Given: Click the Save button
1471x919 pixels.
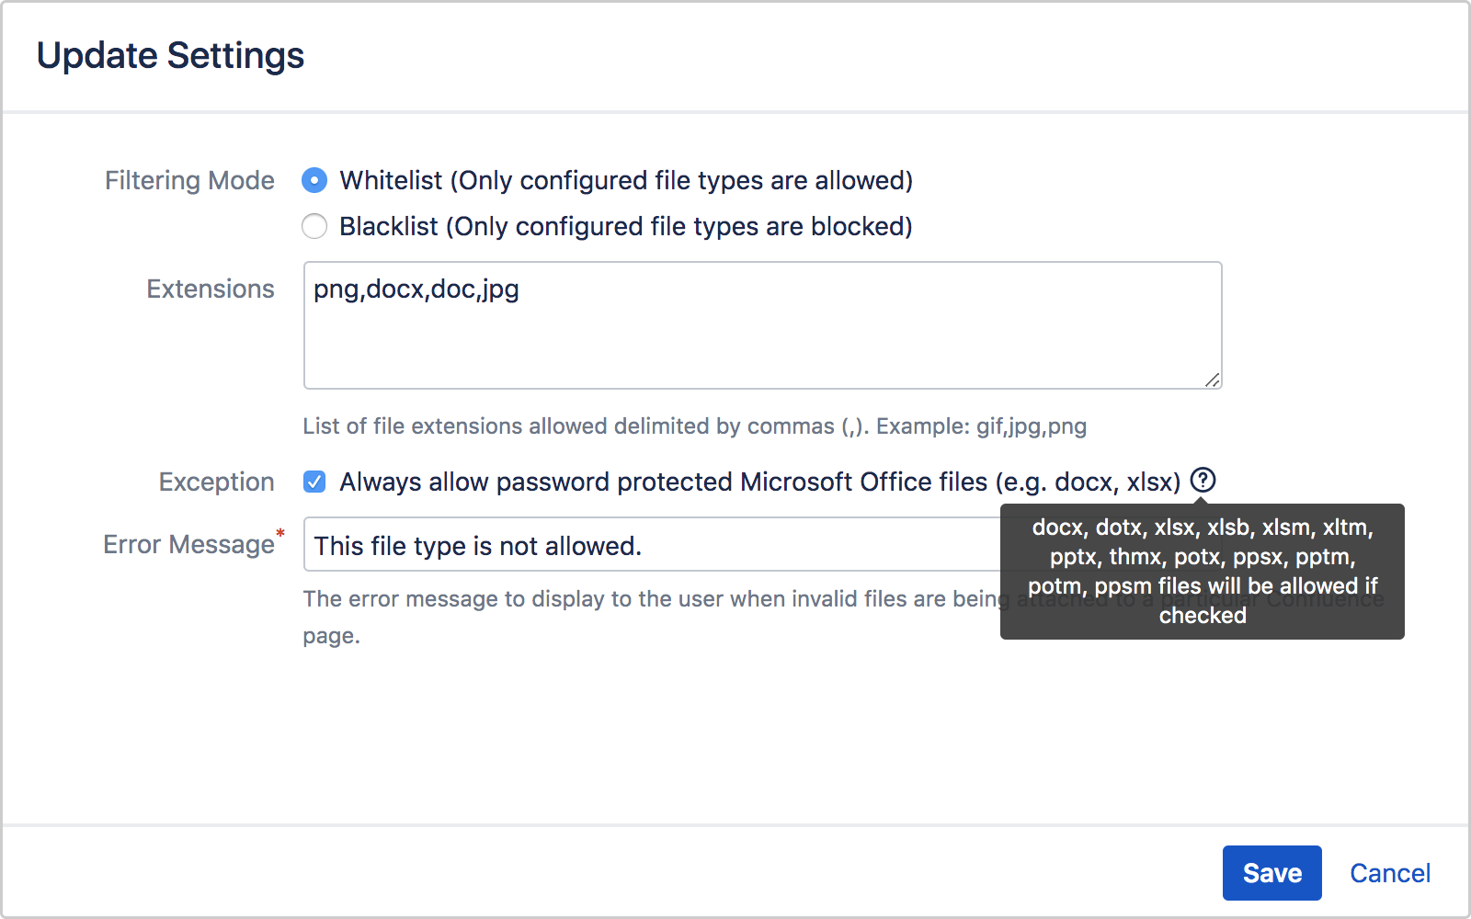Looking at the screenshot, I should pyautogui.click(x=1271, y=873).
